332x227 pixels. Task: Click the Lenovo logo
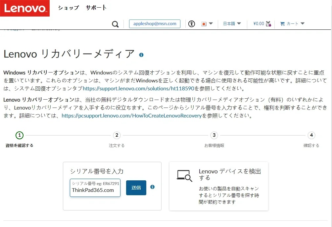25,8
